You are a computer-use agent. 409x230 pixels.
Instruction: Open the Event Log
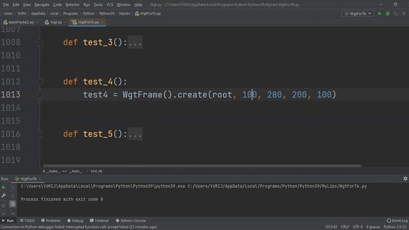point(397,220)
